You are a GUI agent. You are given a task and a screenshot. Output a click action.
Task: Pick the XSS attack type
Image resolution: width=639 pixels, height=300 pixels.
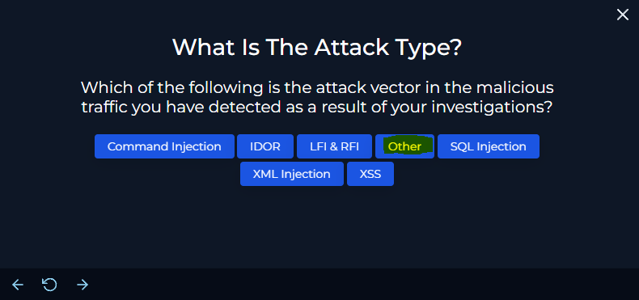(x=370, y=174)
